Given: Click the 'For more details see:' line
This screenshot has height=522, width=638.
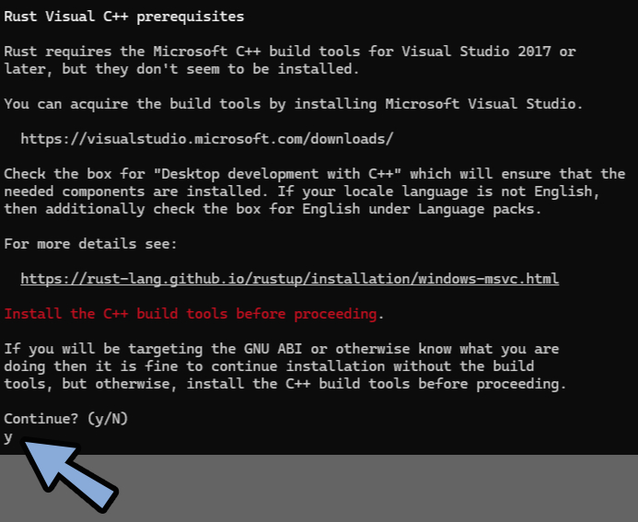Looking at the screenshot, I should [x=91, y=244].
